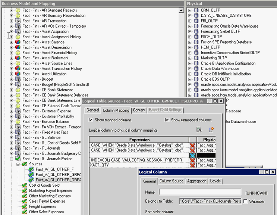The width and height of the screenshot is (277, 215).
Task: Select the XACT_QTY expression cell
Action: (139, 165)
